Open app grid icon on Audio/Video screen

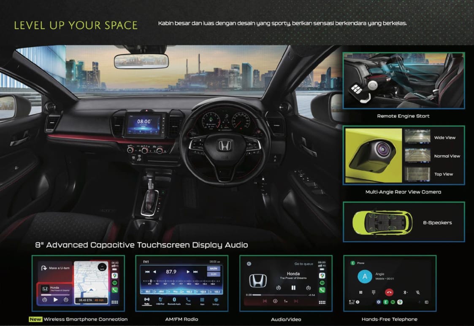pos(322,302)
